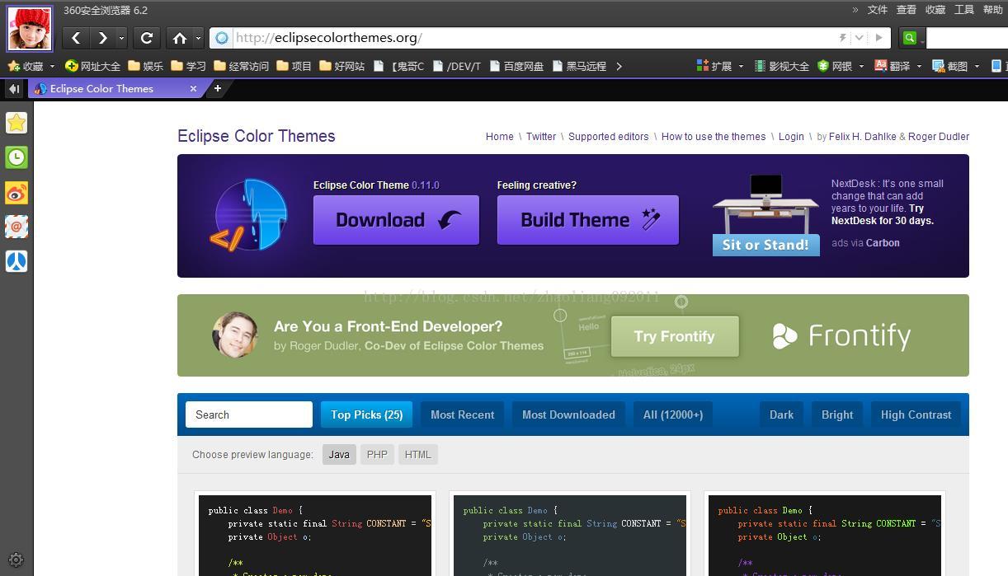The width and height of the screenshot is (1008, 576).
Task: Open the 查看 menu
Action: pyautogui.click(x=907, y=10)
